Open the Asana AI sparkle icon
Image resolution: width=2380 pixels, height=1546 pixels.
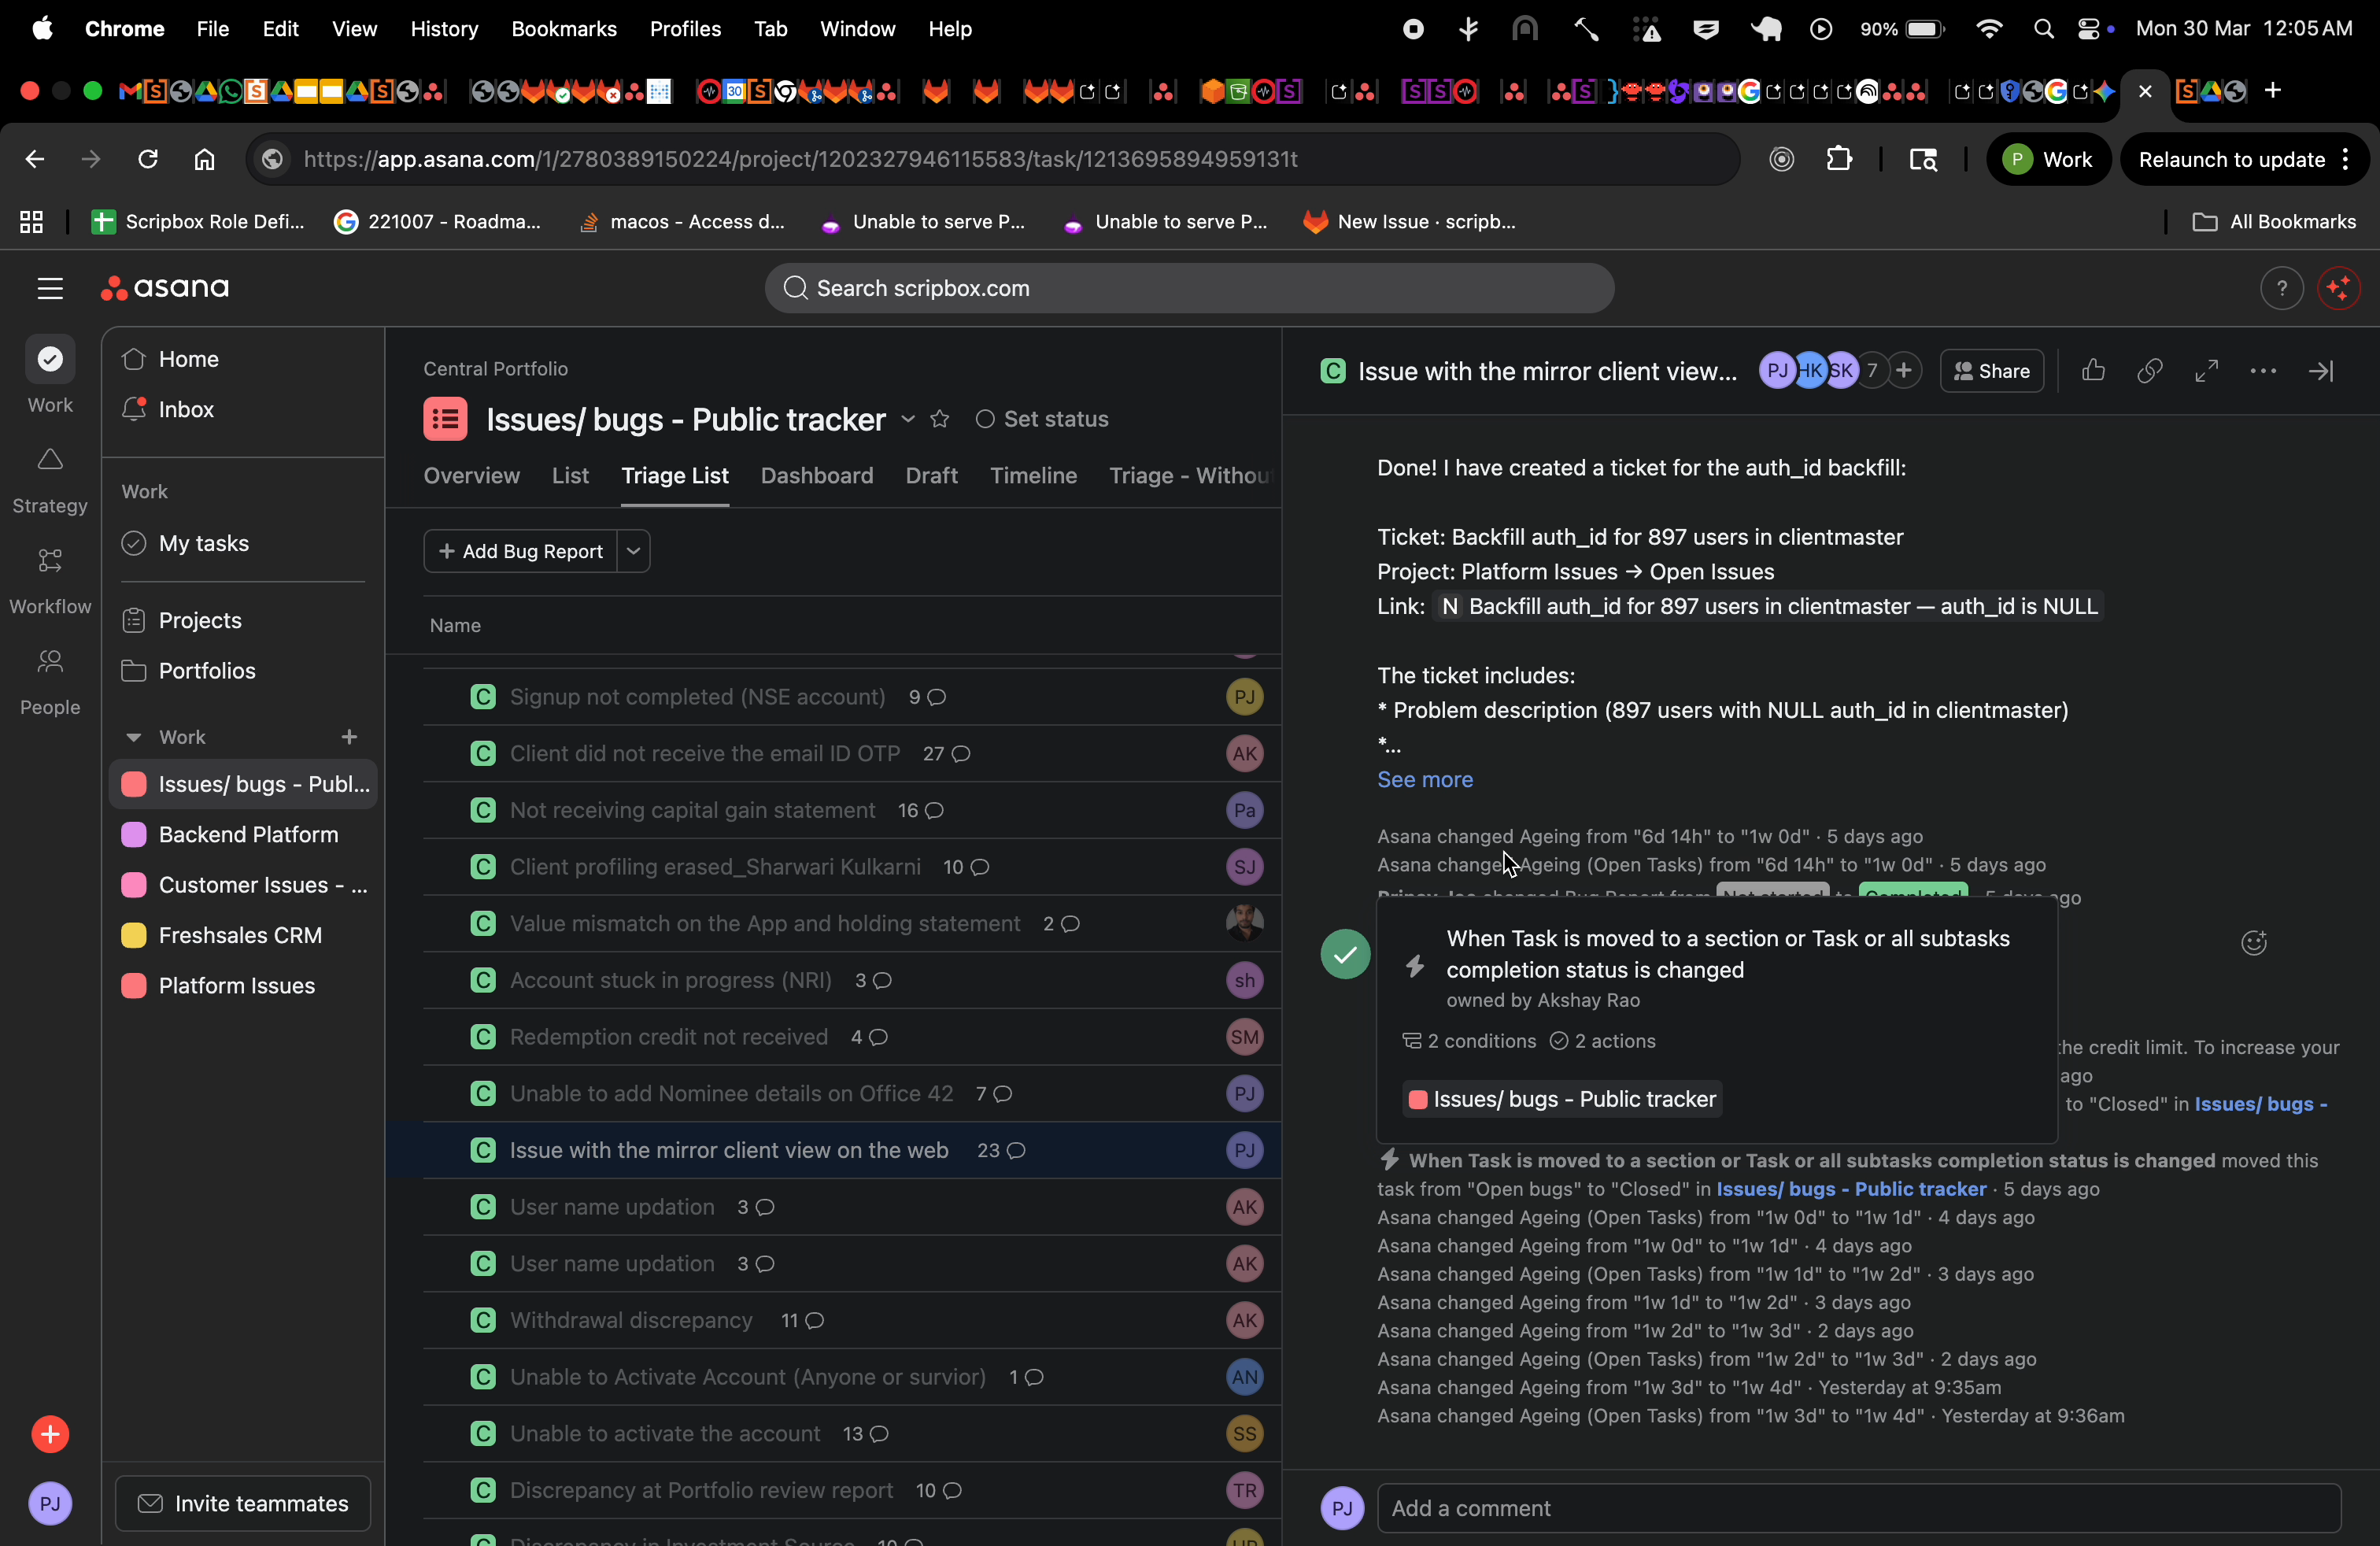2338,288
